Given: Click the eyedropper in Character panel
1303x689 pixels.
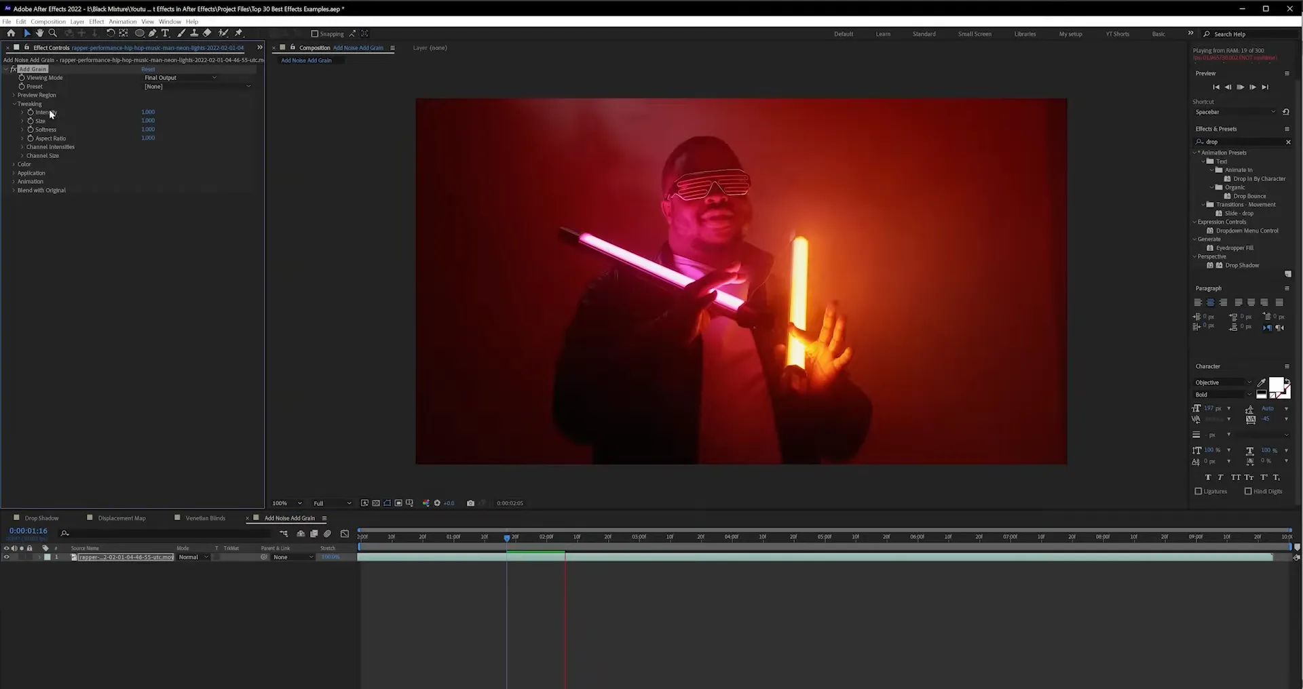Looking at the screenshot, I should 1262,383.
